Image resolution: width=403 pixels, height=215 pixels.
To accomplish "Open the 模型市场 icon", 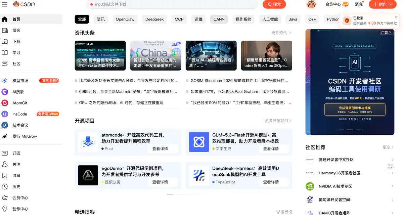I will [x=5, y=81].
